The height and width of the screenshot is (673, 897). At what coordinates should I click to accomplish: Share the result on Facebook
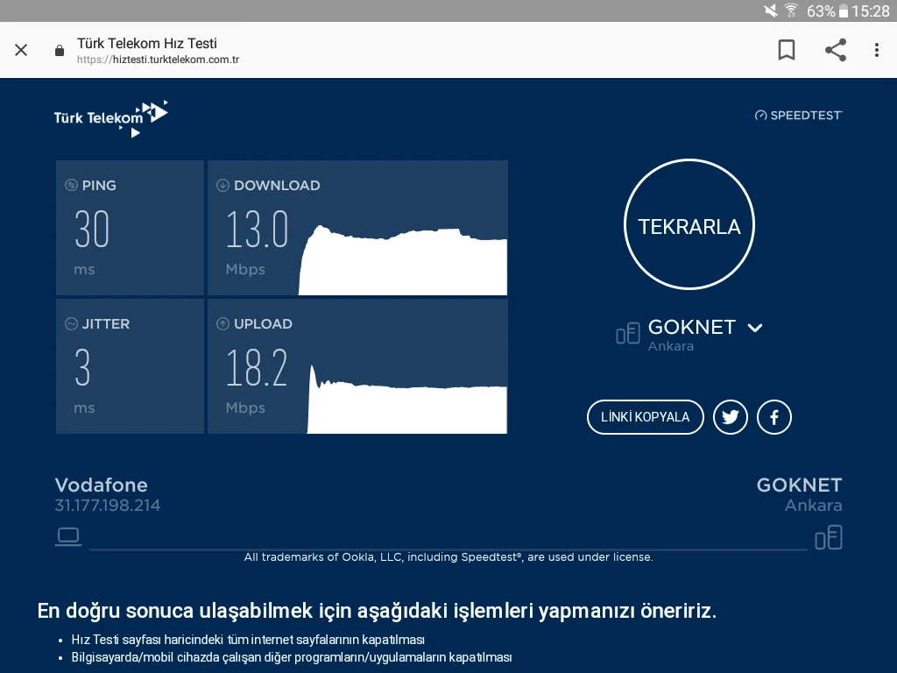774,417
